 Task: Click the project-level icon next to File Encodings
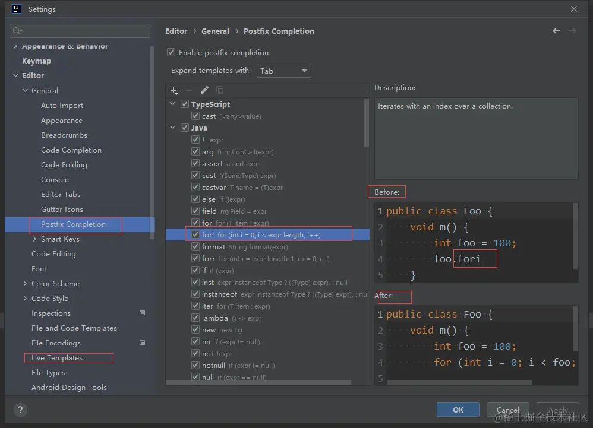pos(143,343)
